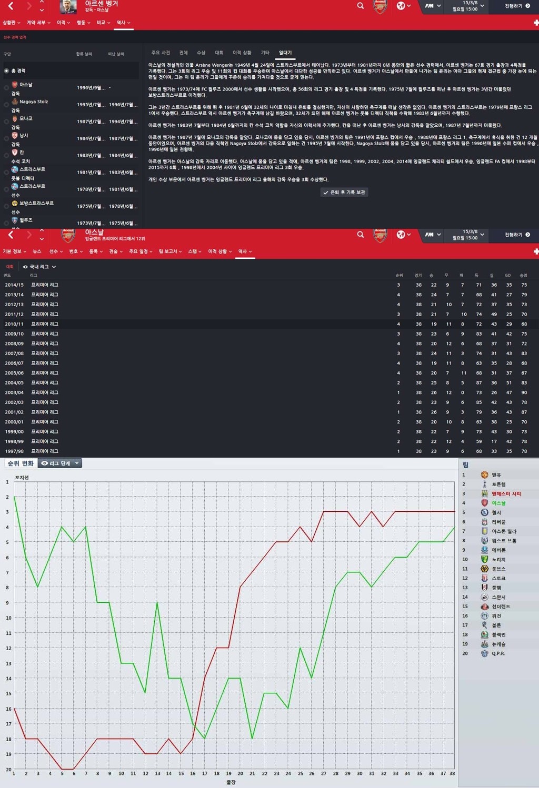Select the 총 경력 radio button
This screenshot has height=788, width=539.
pos(6,70)
